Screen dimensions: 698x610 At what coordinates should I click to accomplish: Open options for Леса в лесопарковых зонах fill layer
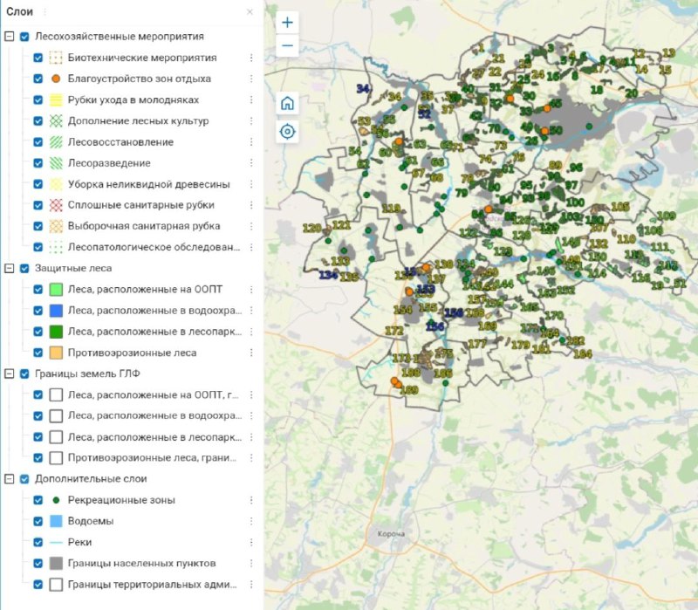(251, 332)
